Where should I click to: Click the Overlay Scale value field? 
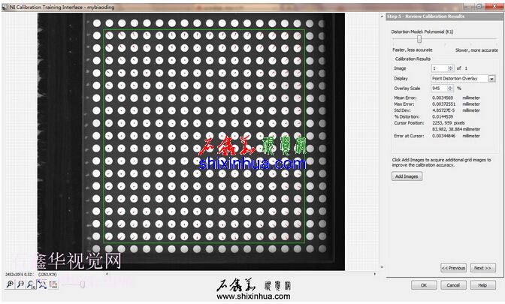click(437, 88)
